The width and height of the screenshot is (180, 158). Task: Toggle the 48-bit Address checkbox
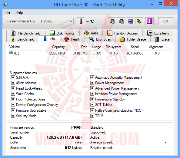[13, 83]
